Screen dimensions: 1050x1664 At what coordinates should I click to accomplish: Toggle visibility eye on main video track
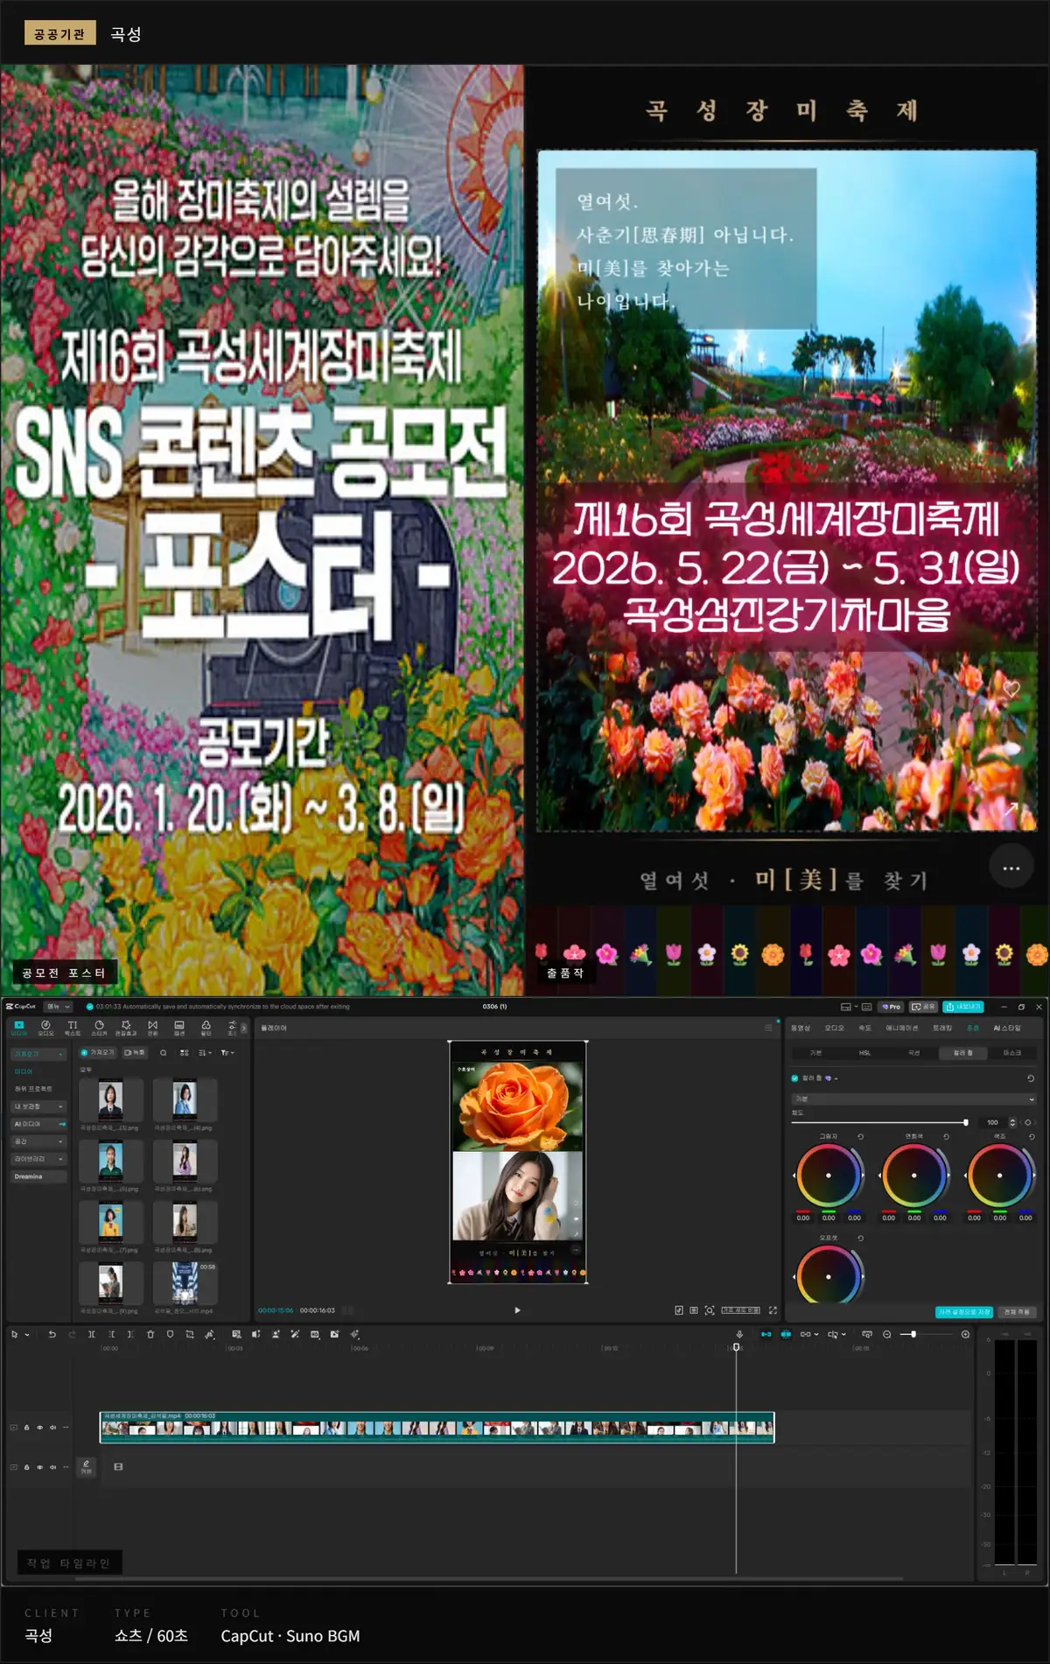point(39,1428)
